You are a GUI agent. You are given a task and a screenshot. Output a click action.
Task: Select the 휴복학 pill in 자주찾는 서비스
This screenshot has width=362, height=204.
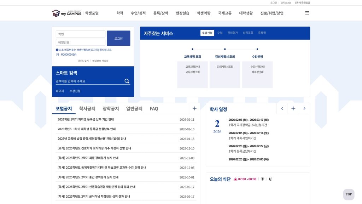262,33
